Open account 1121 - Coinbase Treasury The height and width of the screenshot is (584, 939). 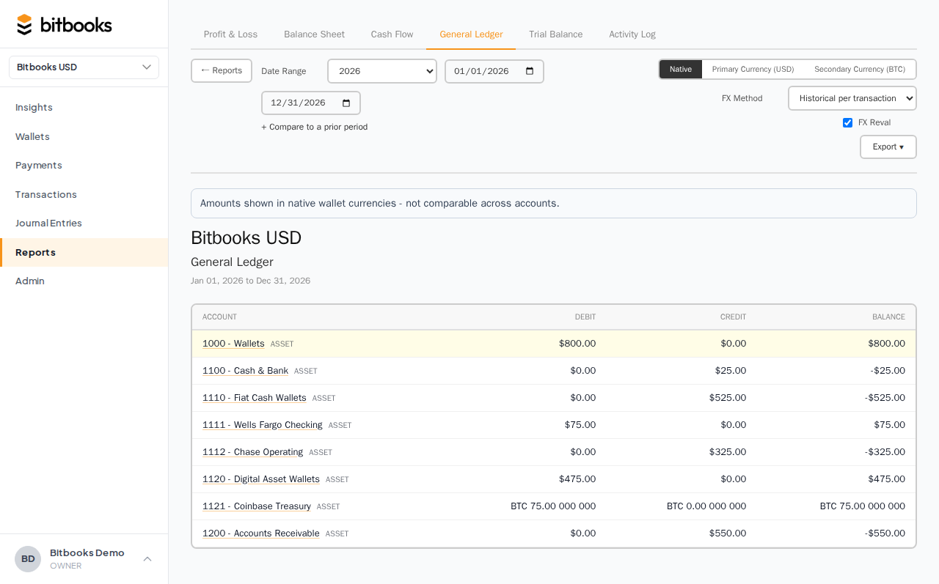click(x=257, y=506)
